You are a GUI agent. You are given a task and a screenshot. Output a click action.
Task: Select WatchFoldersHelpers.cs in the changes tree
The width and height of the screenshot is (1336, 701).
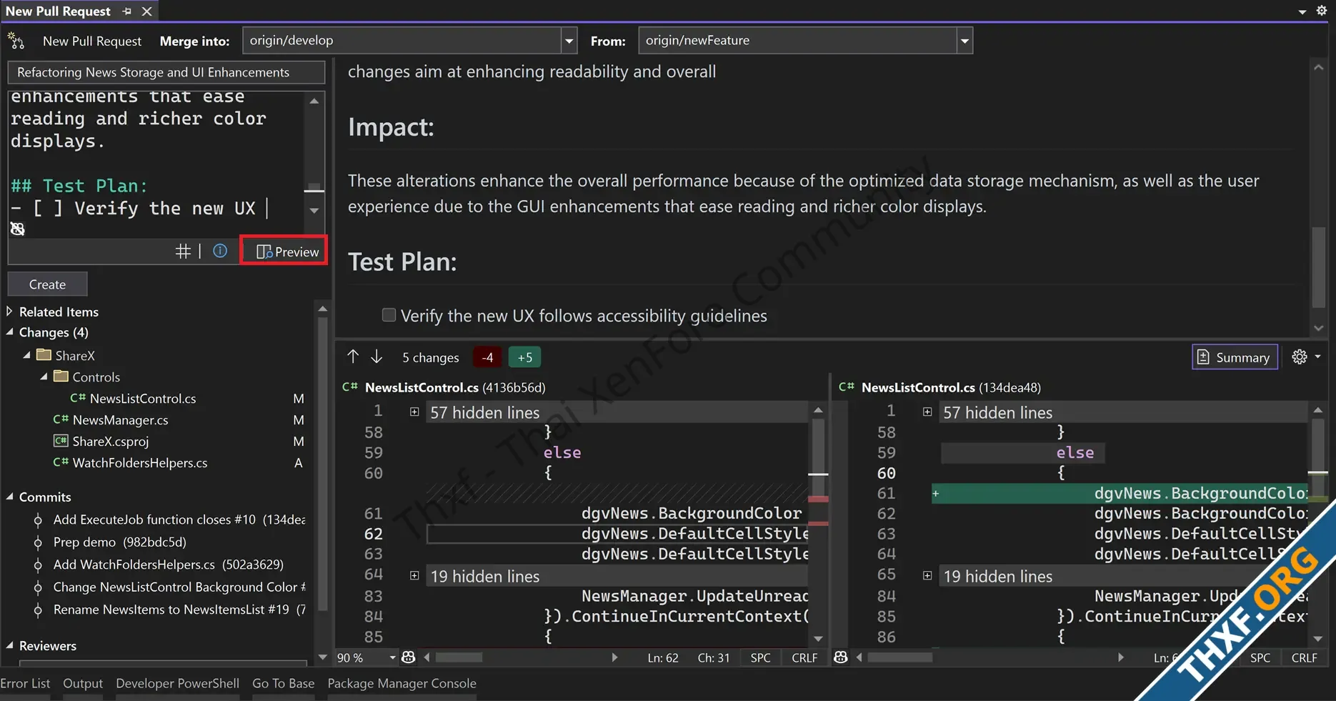click(139, 463)
